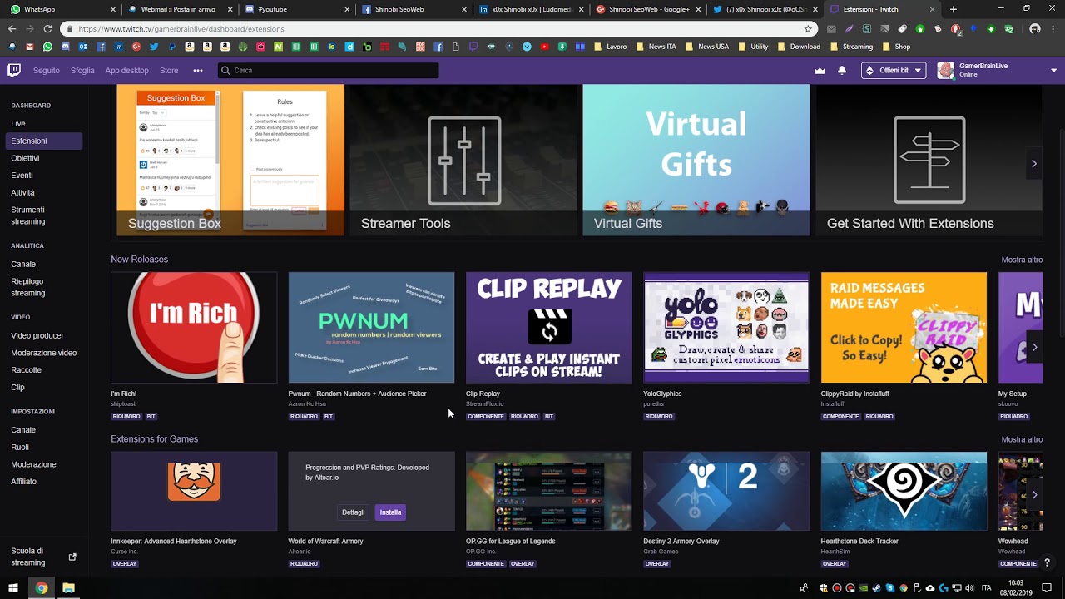Open File Explorer from the taskbar
The height and width of the screenshot is (599, 1065).
coord(68,588)
